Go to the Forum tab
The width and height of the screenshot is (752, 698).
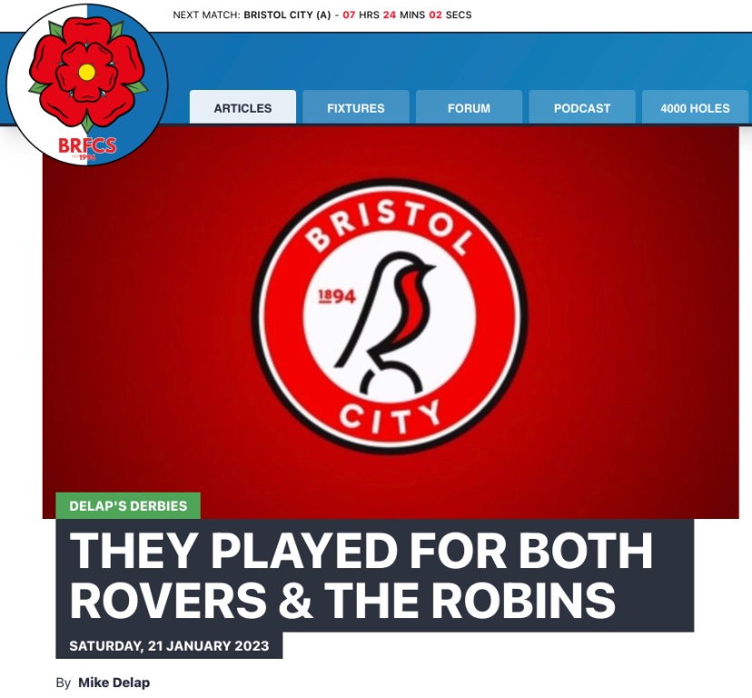(x=469, y=107)
